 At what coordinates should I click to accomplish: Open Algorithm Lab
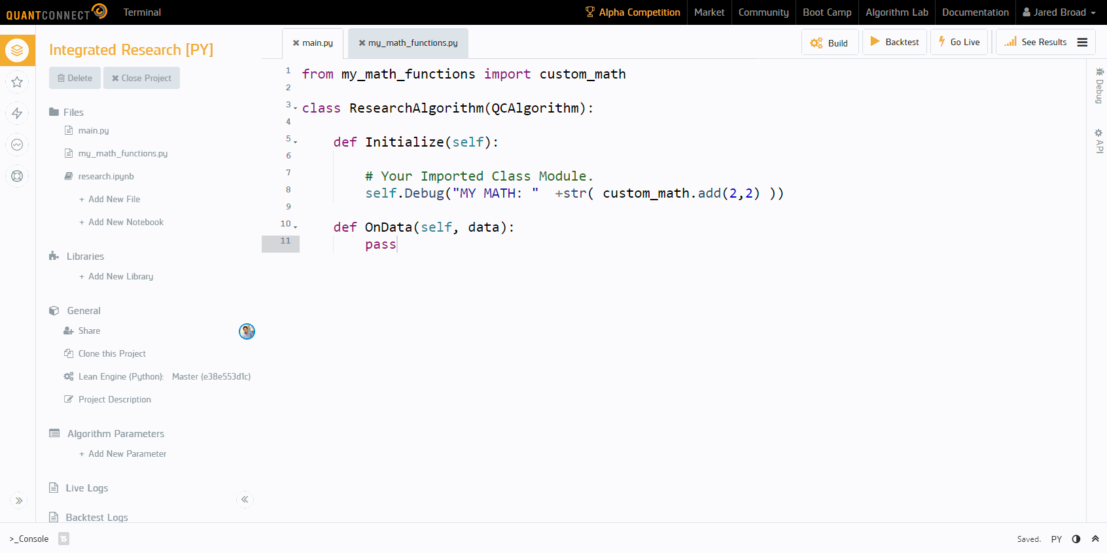897,12
